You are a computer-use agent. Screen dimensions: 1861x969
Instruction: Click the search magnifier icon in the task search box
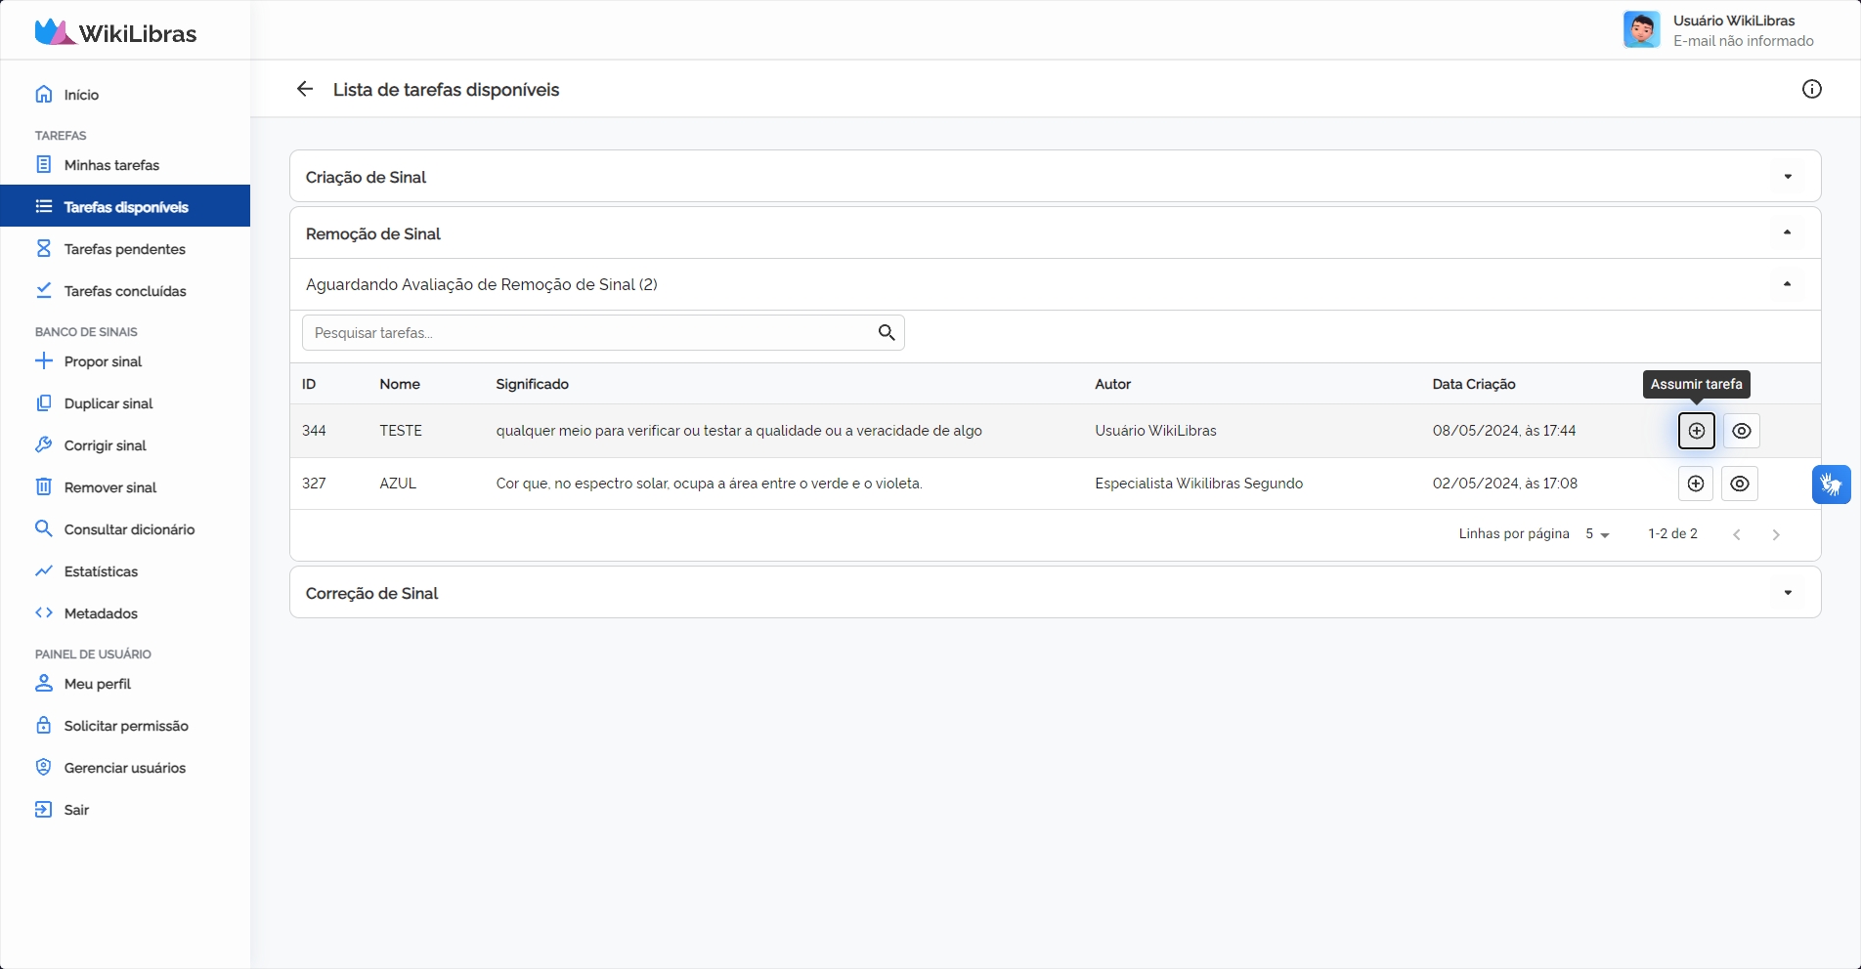pyautogui.click(x=887, y=333)
